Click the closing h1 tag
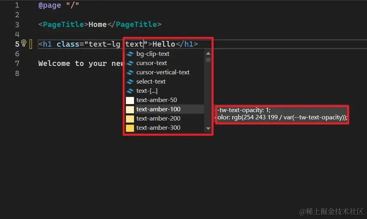 click(x=187, y=44)
